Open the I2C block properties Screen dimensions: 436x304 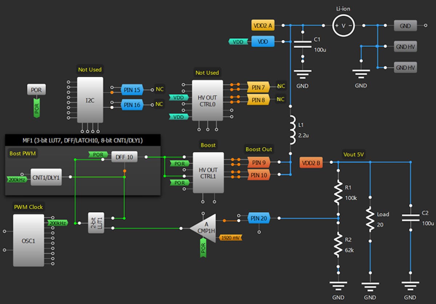[90, 100]
